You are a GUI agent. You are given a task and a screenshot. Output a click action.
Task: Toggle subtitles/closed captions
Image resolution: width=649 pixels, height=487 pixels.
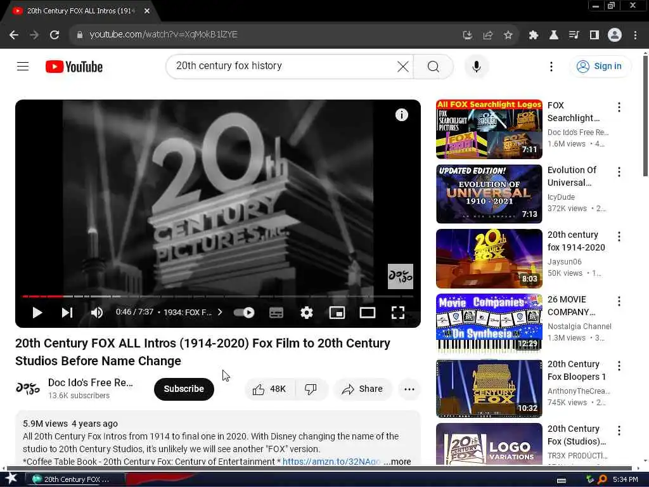point(276,313)
